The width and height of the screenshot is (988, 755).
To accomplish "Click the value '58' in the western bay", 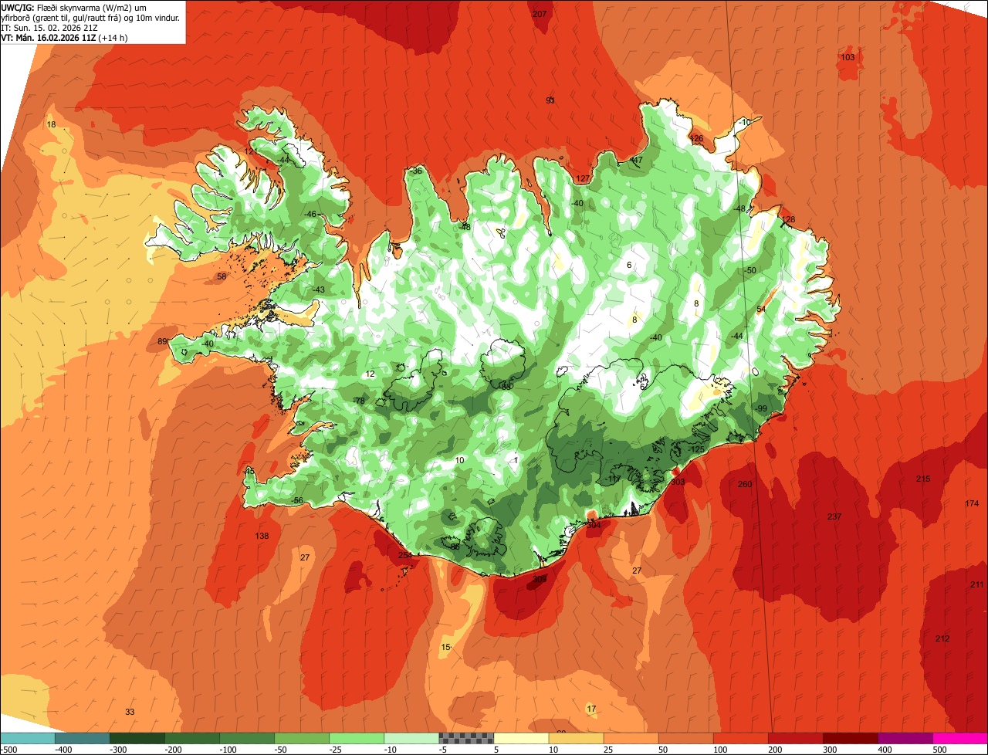I will point(222,277).
